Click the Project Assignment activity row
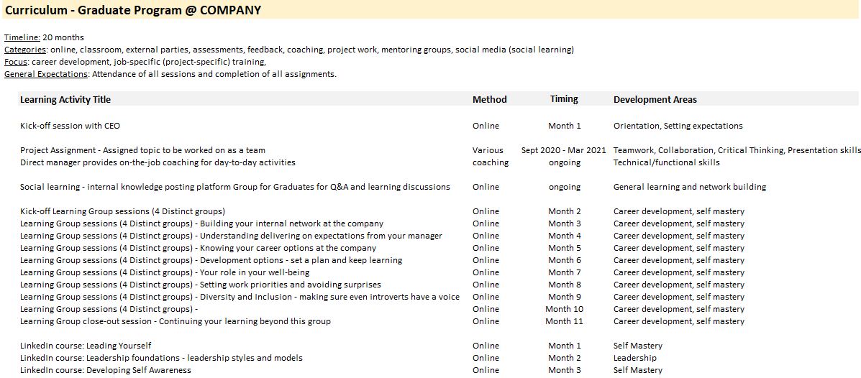 click(x=142, y=150)
